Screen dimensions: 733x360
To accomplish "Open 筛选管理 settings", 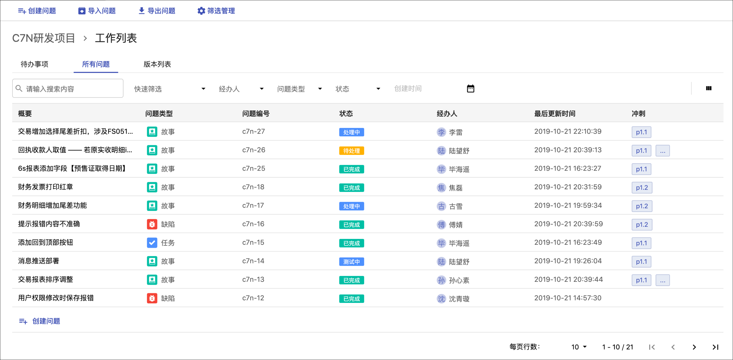I will coord(216,11).
